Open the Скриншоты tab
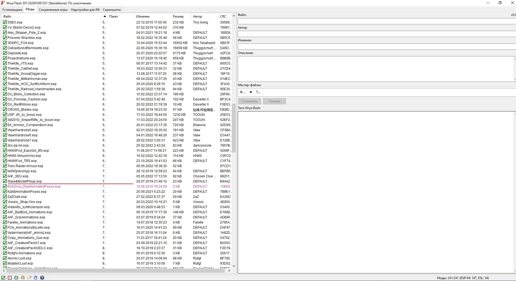 (112, 10)
